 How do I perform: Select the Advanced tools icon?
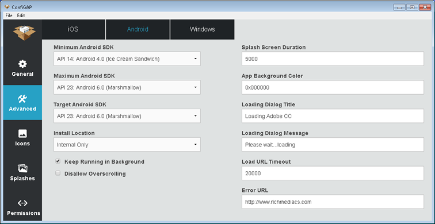pos(22,99)
